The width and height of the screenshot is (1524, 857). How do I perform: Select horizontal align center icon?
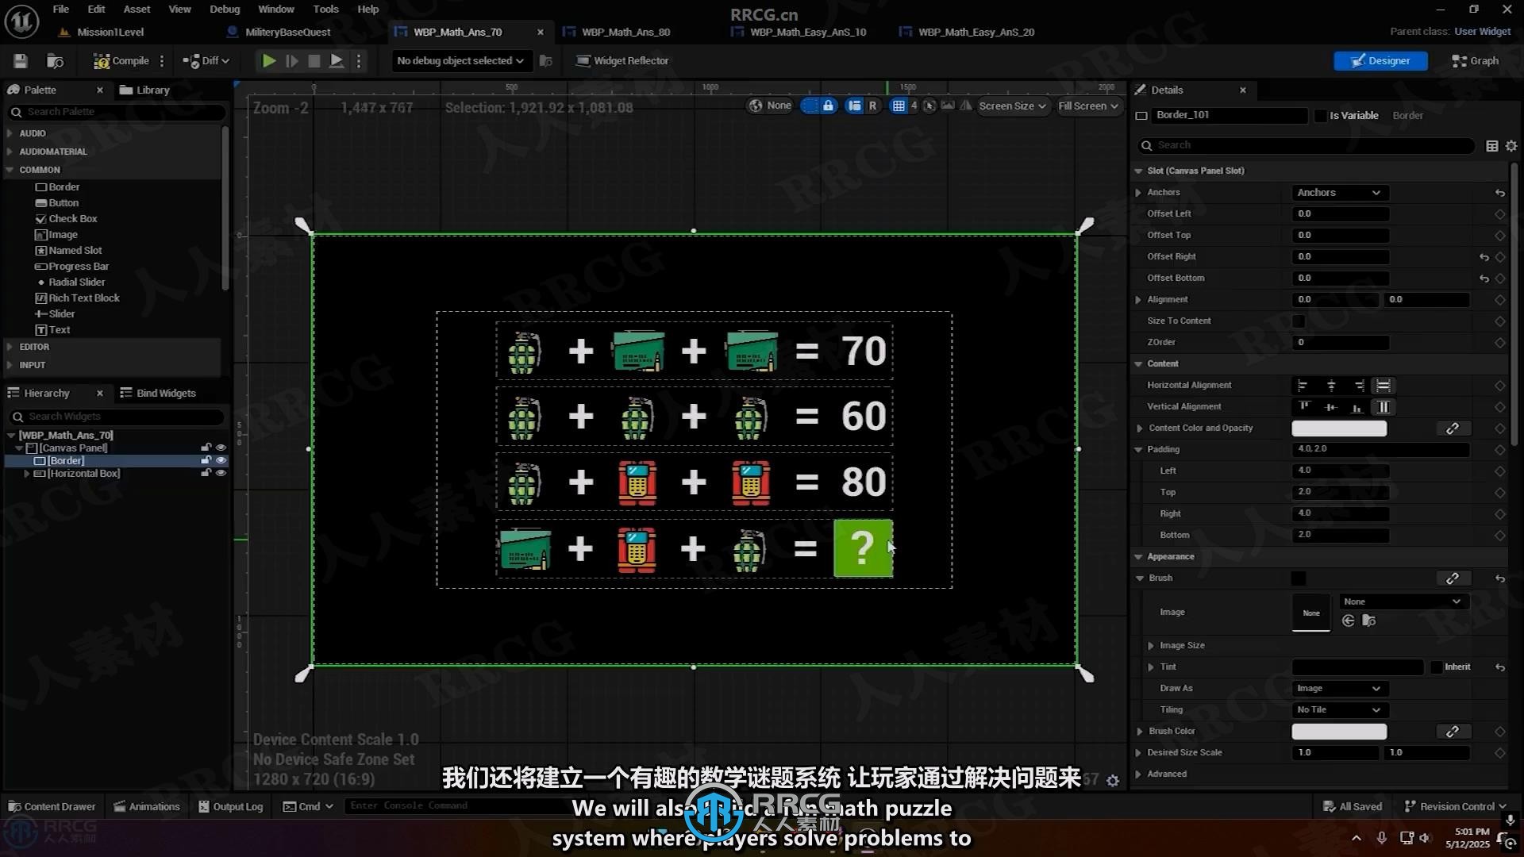[x=1331, y=386]
